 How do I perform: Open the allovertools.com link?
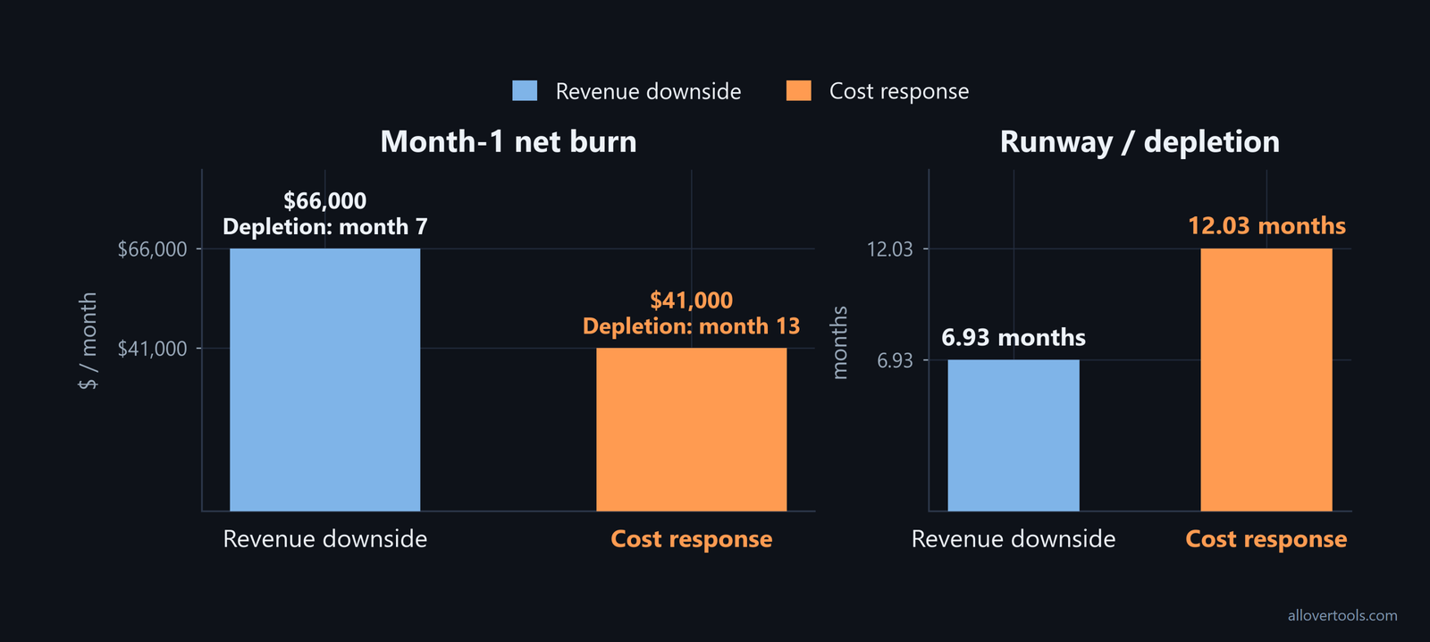pos(1342,615)
